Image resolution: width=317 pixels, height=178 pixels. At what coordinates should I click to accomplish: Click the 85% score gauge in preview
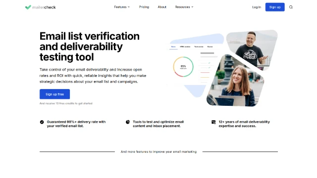183,67
